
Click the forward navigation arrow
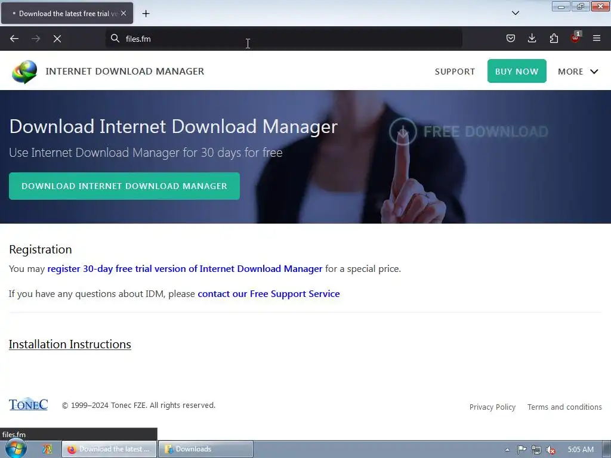36,39
